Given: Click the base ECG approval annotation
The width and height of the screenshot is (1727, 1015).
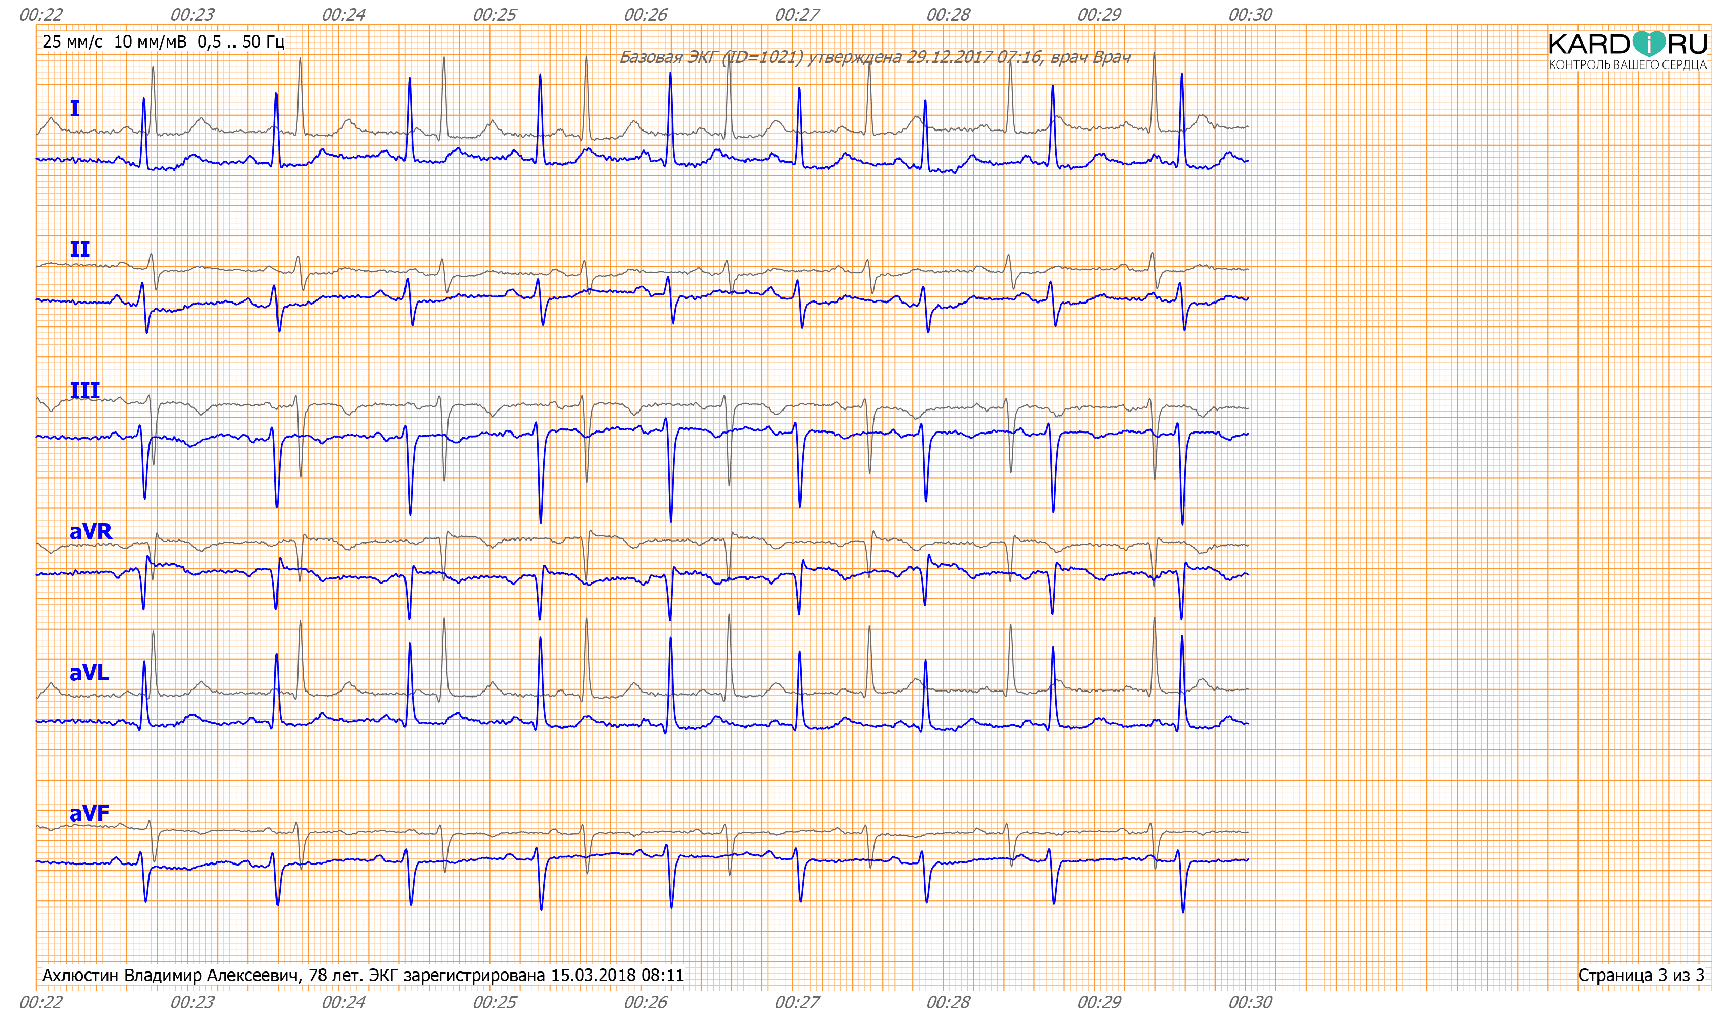Looking at the screenshot, I should [875, 57].
